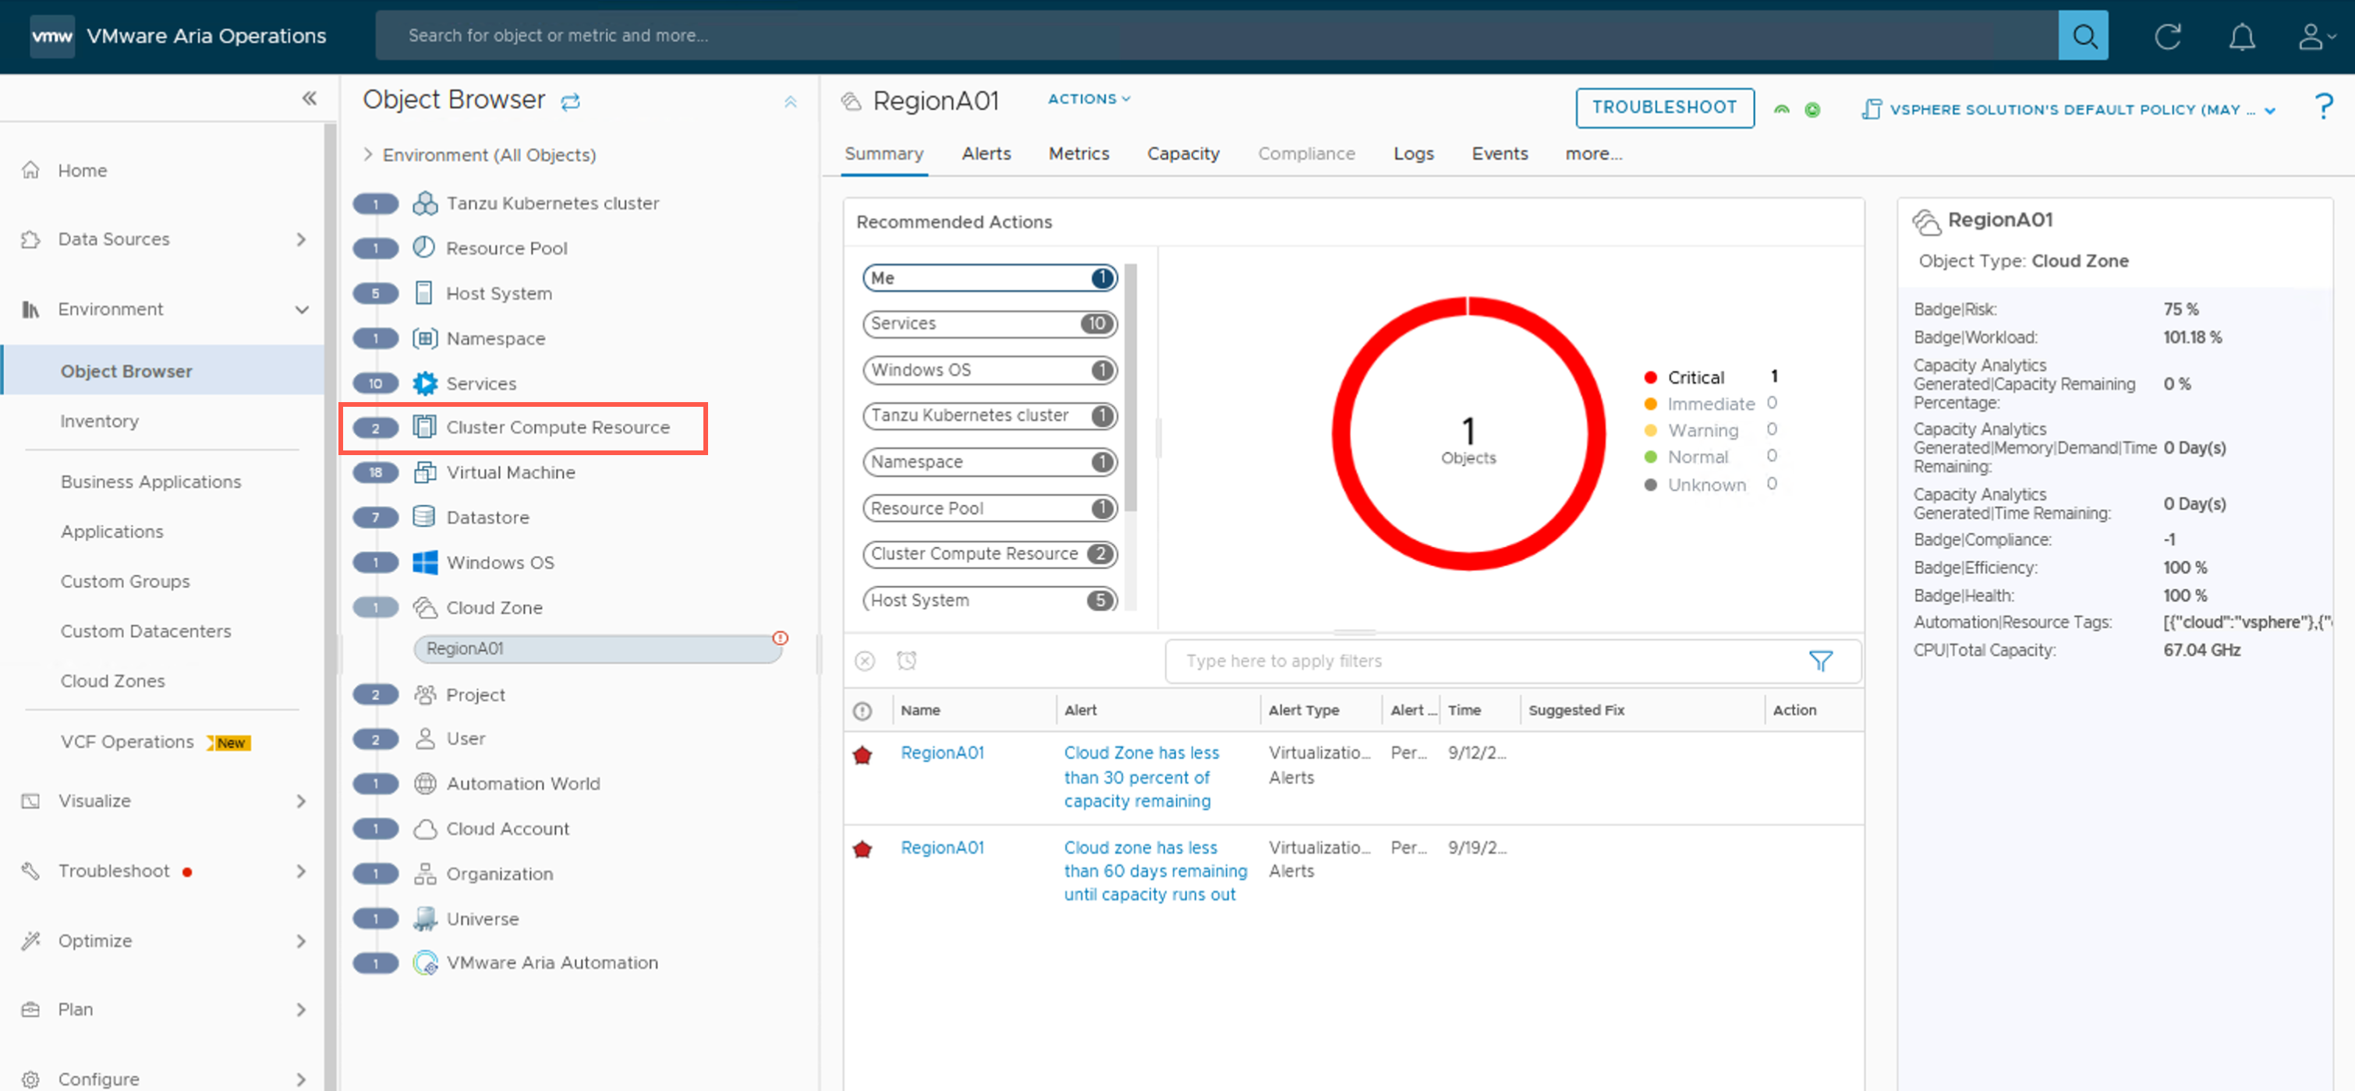Select the Services filter pill
Viewport: 2355px width, 1091px height.
(x=989, y=323)
